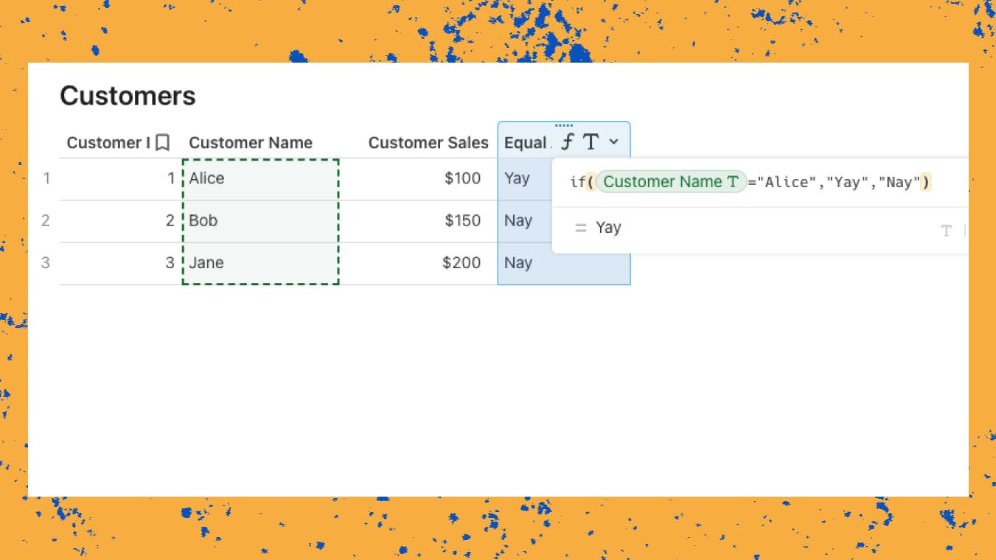Click the T icon right of the Yay result preview

[x=946, y=230]
